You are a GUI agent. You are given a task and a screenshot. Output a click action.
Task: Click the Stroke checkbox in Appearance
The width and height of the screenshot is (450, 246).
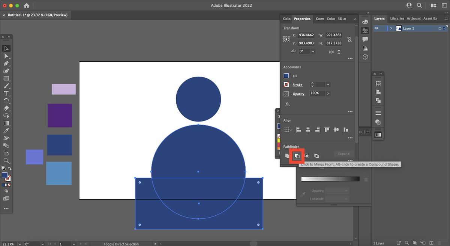coord(286,84)
